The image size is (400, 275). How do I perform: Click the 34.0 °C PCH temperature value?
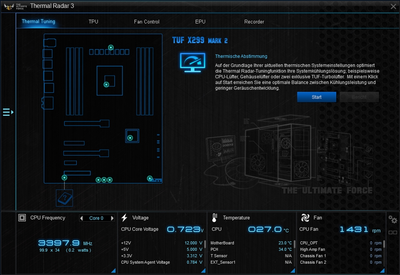[x=285, y=249]
